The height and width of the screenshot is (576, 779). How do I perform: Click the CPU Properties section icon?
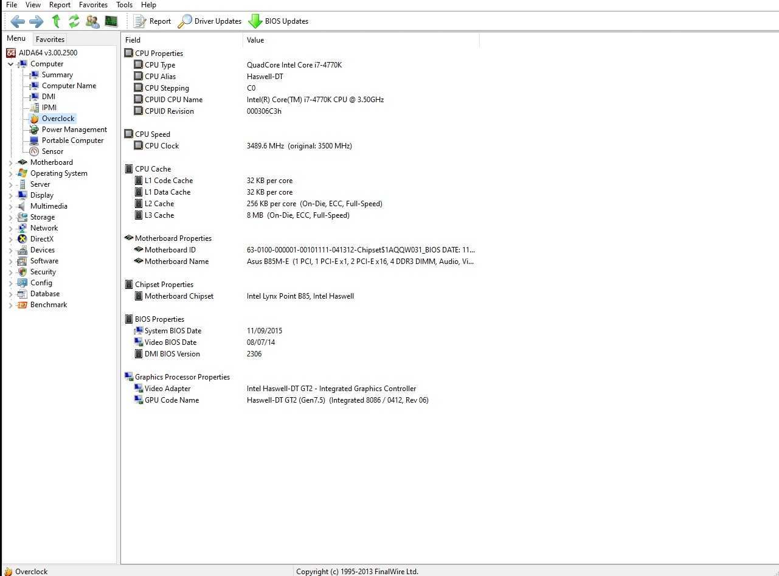pyautogui.click(x=129, y=54)
